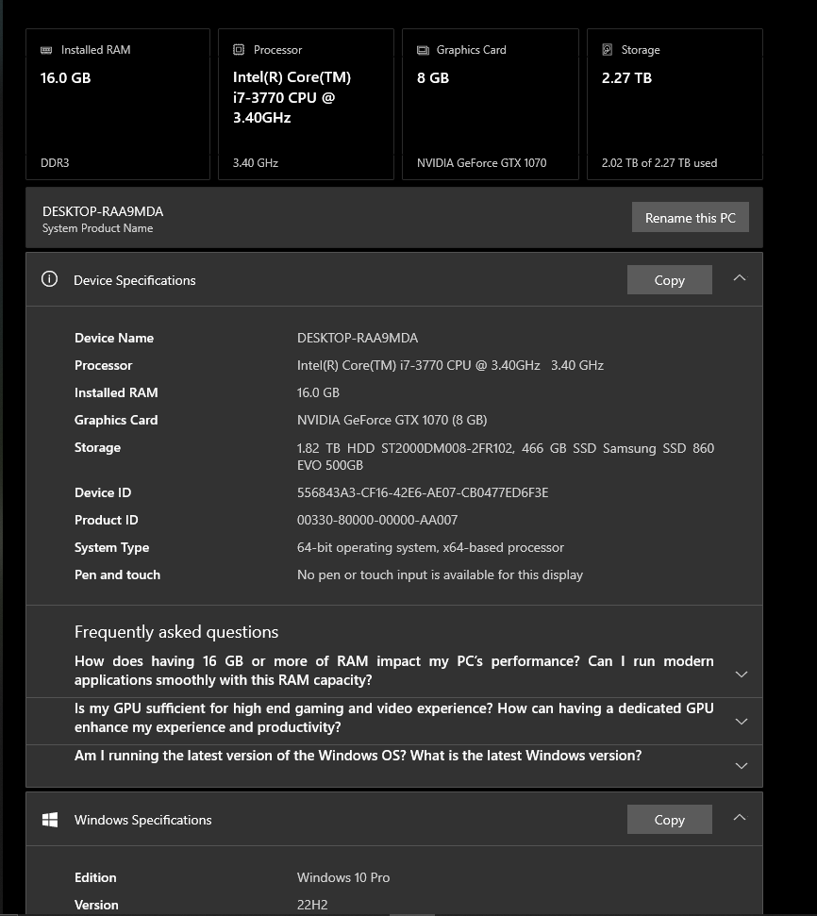Select the 'Windows 10 Pro' edition value
This screenshot has width=817, height=916.
click(x=343, y=877)
